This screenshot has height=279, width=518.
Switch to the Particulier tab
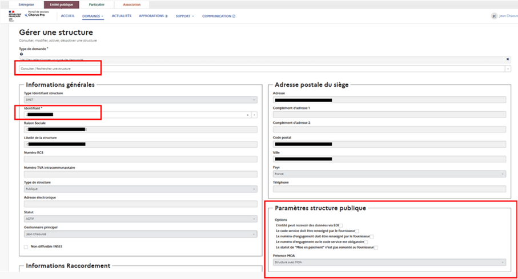pyautogui.click(x=97, y=5)
